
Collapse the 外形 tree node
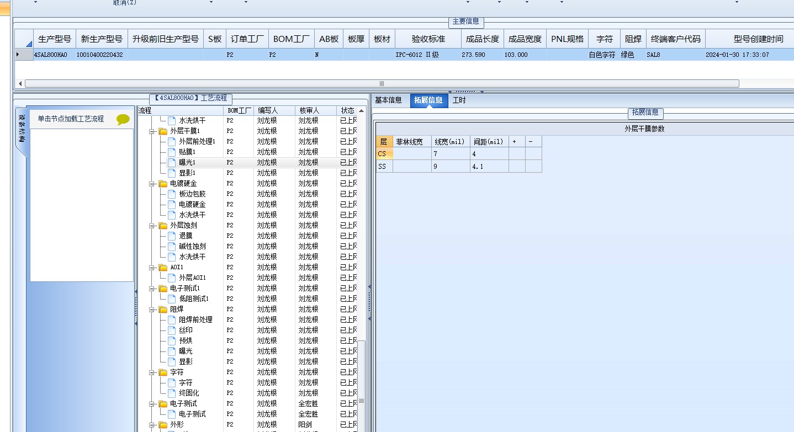[152, 425]
